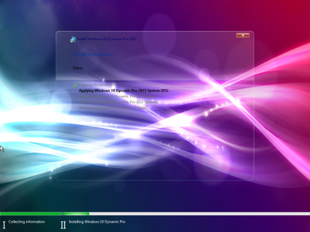Click the 'Install Windows 10 Dynamic Pro 2023' title text
This screenshot has height=232, width=310.
coord(107,39)
